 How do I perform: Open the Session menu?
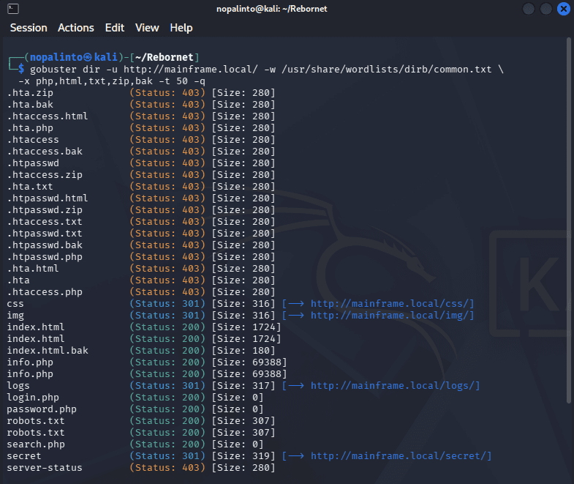[29, 28]
